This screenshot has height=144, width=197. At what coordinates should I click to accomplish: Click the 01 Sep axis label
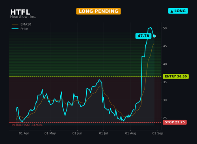158,133
